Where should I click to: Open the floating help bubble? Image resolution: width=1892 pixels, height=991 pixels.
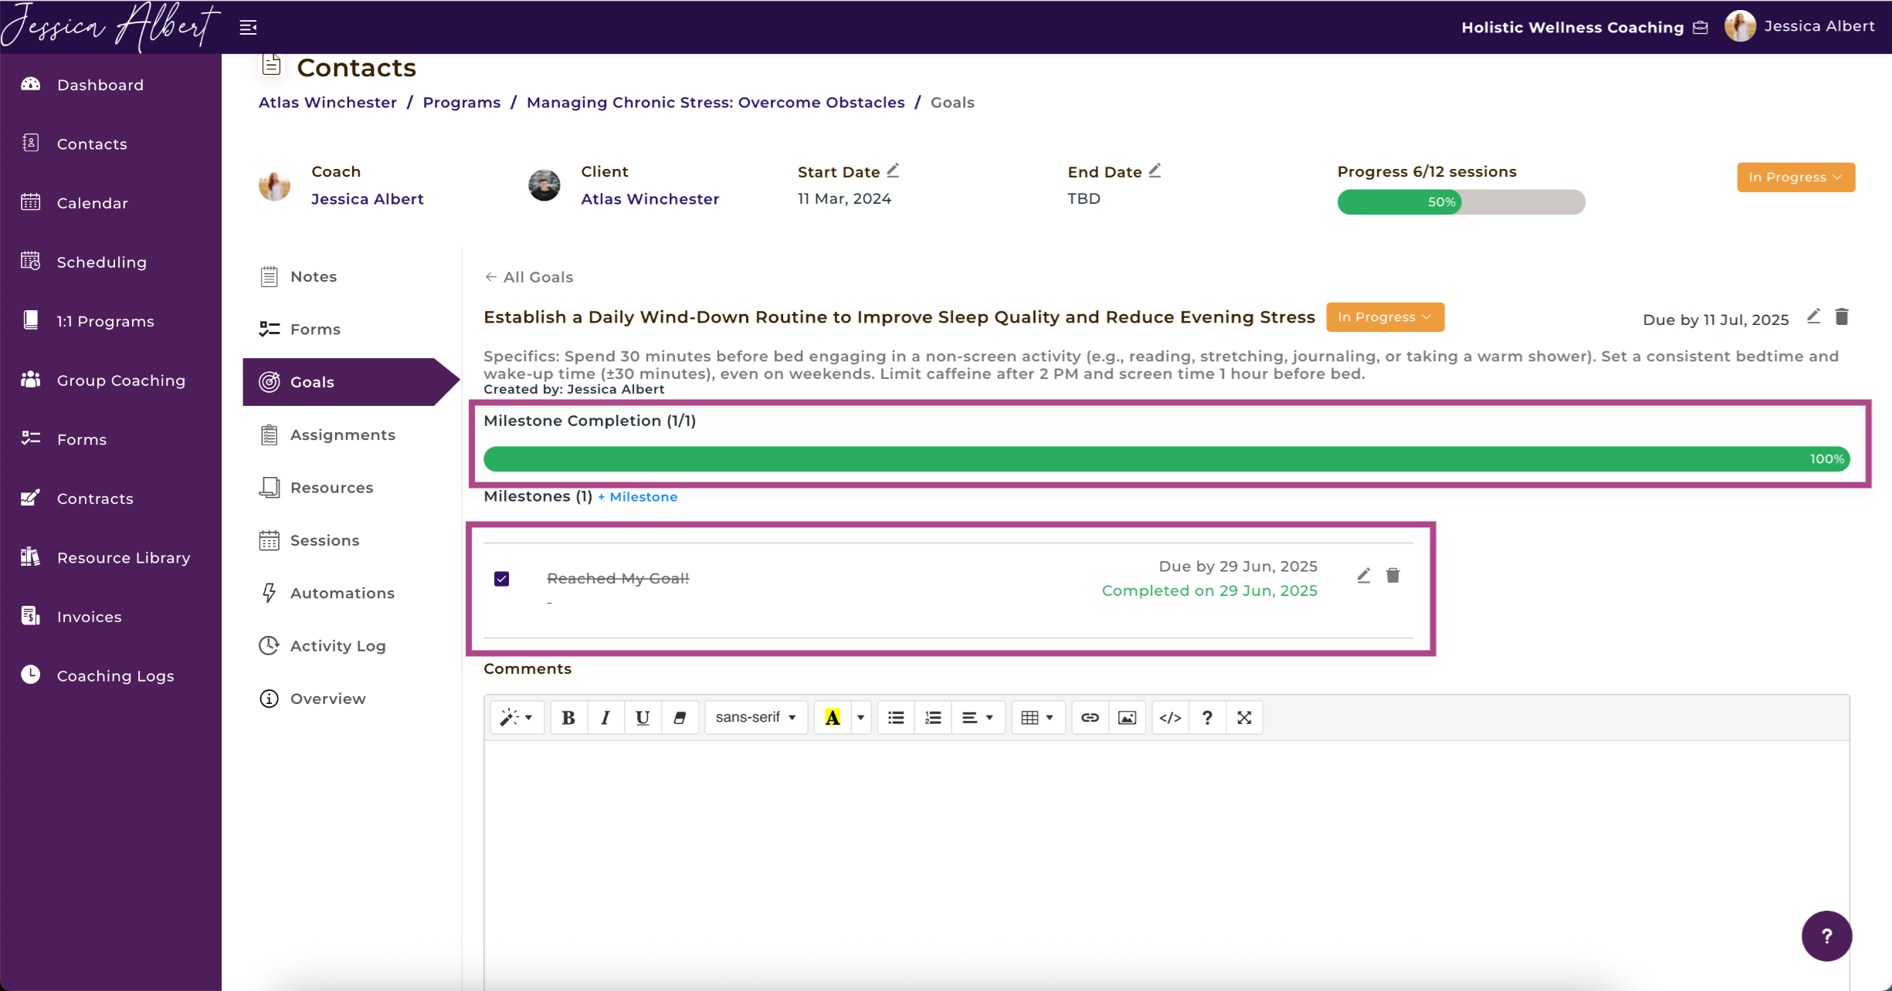[1826, 936]
